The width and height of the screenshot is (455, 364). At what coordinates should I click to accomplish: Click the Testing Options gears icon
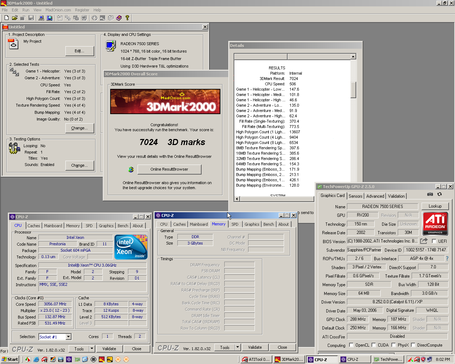click(x=14, y=148)
